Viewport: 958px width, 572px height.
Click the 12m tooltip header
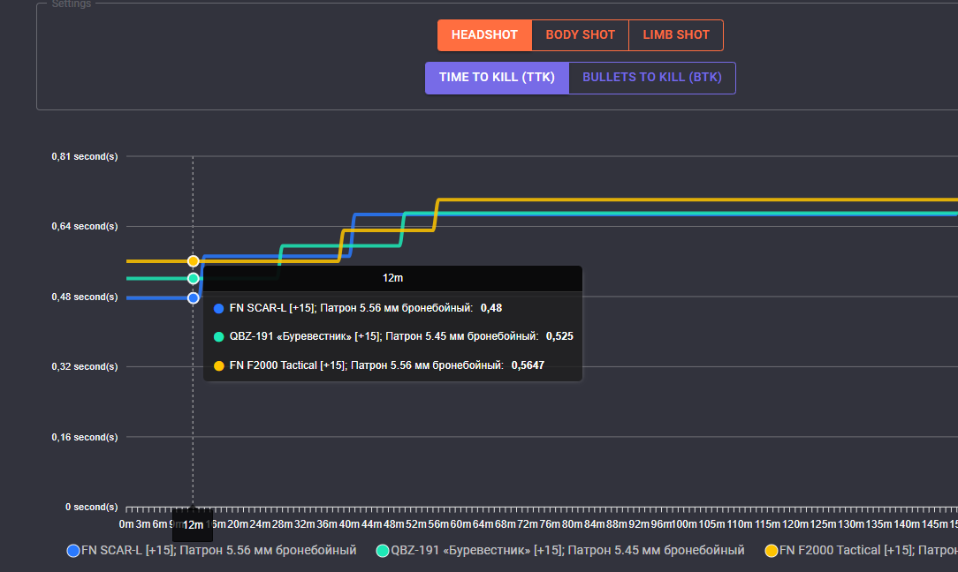coord(393,278)
